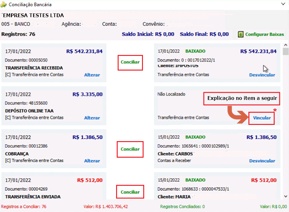Image resolution: width=289 pixels, height=212 pixels.
Task: Click 'TRANSFERÊNCIA ENVIADA' text
Action: click(33, 197)
